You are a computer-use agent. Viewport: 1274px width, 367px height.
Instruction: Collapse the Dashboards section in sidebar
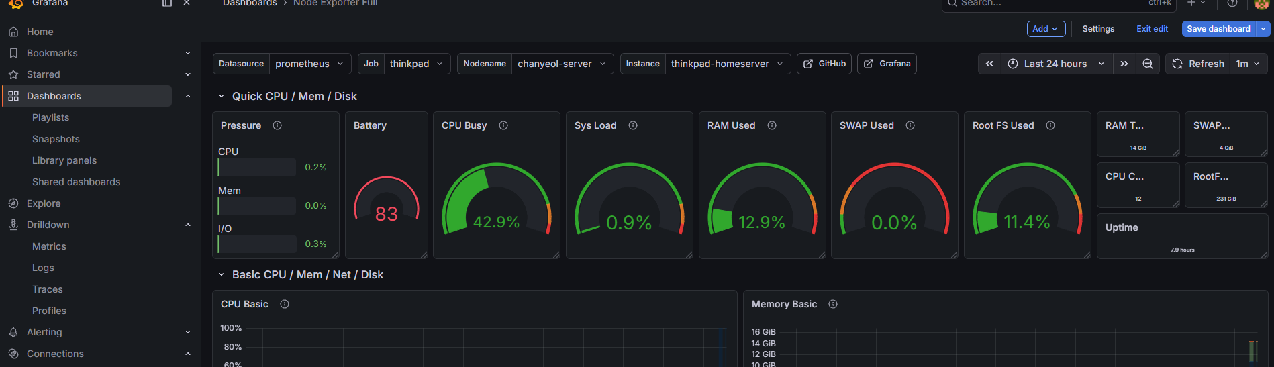[188, 96]
